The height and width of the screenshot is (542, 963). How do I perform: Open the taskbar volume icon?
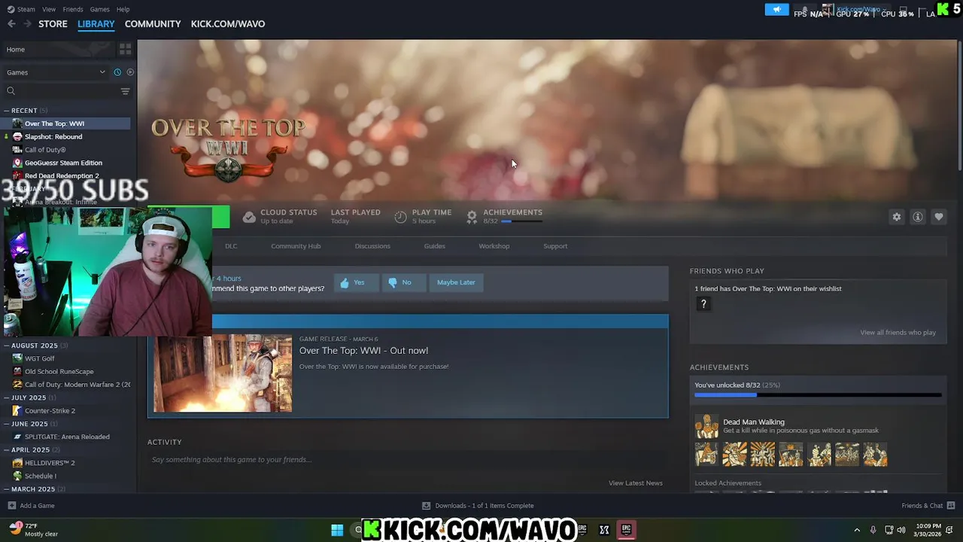[x=901, y=530]
